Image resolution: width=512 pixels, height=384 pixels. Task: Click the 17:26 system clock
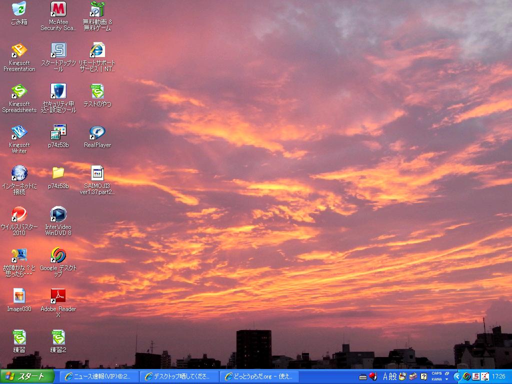[x=498, y=377]
